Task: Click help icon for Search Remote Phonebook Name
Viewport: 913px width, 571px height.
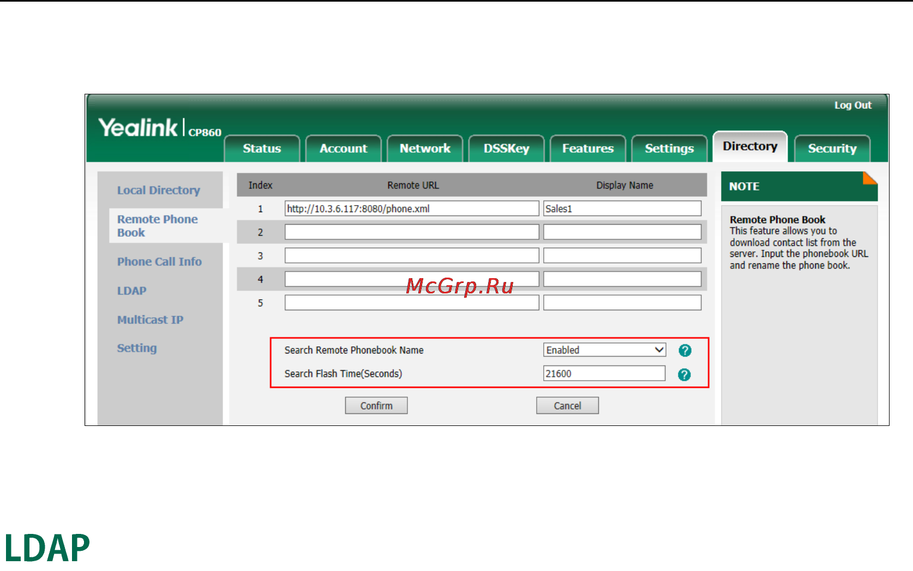Action: 685,351
